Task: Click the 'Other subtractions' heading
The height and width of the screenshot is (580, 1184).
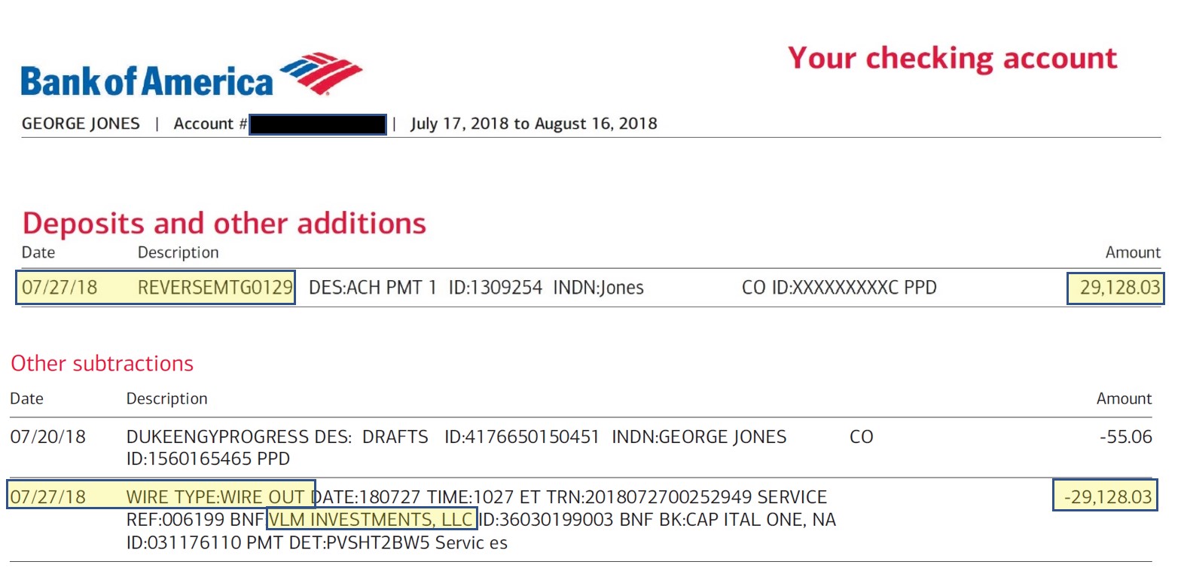Action: [102, 364]
